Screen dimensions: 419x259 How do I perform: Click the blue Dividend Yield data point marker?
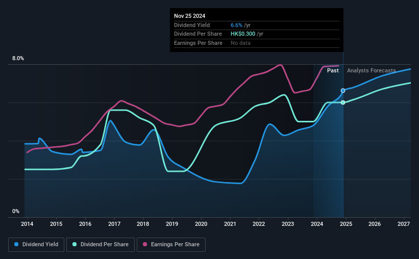coord(343,91)
